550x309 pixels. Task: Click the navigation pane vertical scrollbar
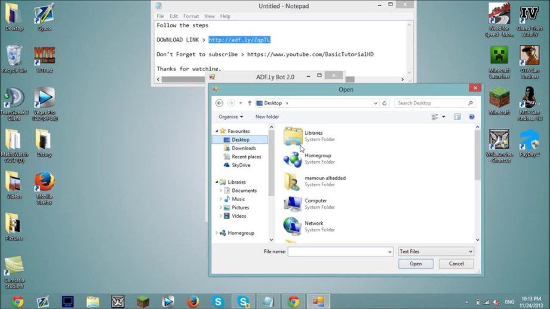(271, 163)
